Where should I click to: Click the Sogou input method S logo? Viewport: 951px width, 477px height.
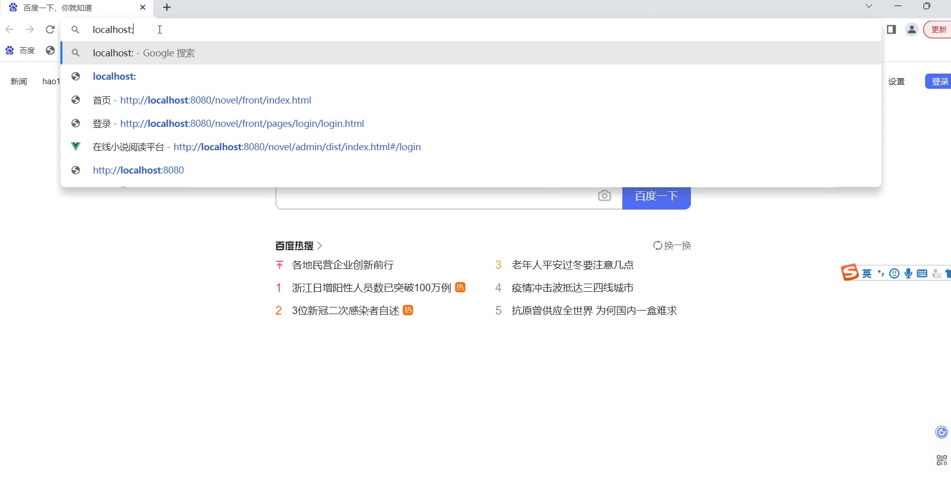[849, 272]
